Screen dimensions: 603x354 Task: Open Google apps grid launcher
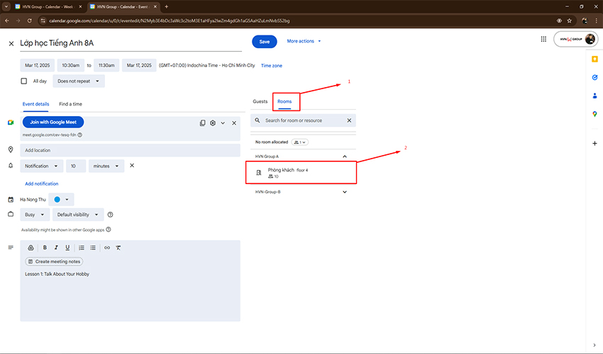(543, 39)
